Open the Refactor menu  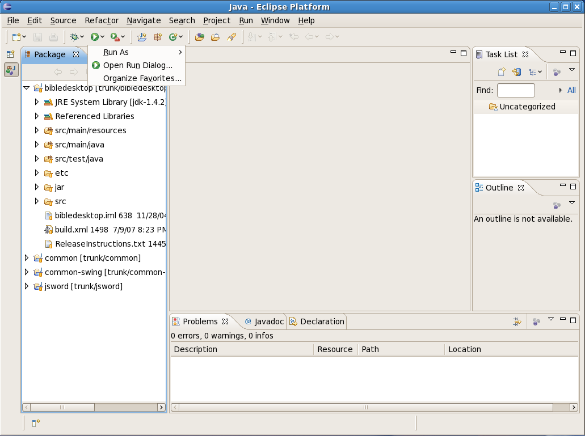point(102,20)
